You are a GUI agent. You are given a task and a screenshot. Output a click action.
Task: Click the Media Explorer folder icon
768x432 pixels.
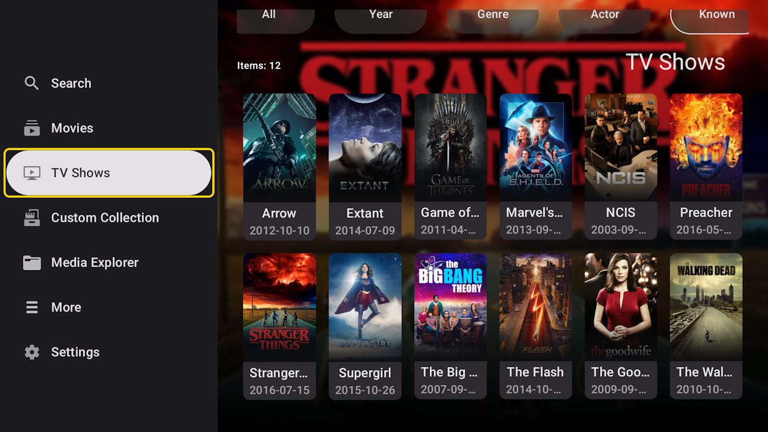pyautogui.click(x=32, y=263)
